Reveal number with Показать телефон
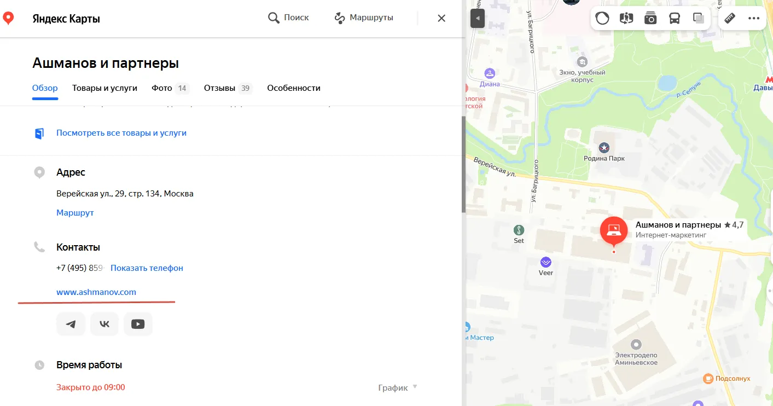The height and width of the screenshot is (406, 773). (147, 268)
